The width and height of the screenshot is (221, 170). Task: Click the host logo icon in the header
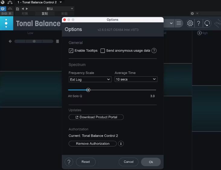[2, 2]
